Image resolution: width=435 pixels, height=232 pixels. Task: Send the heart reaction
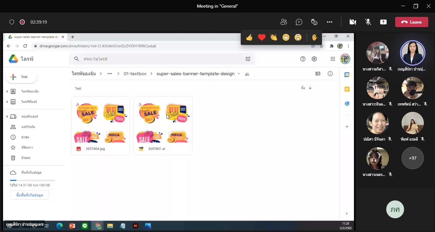click(262, 38)
